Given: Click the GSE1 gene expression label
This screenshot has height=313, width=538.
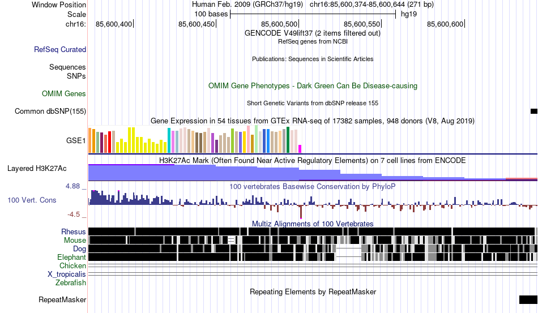Looking at the screenshot, I should pos(76,140).
